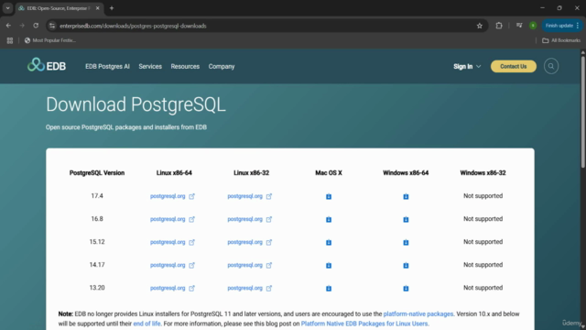Click the PostgreSQL Version column header
The width and height of the screenshot is (586, 330).
pos(97,173)
